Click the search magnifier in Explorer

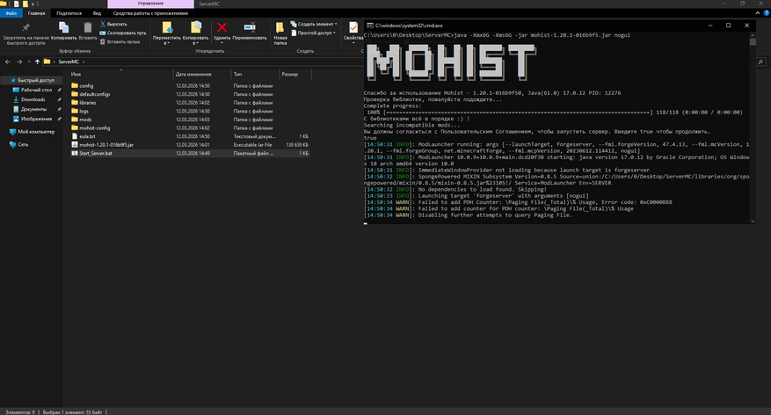(760, 62)
